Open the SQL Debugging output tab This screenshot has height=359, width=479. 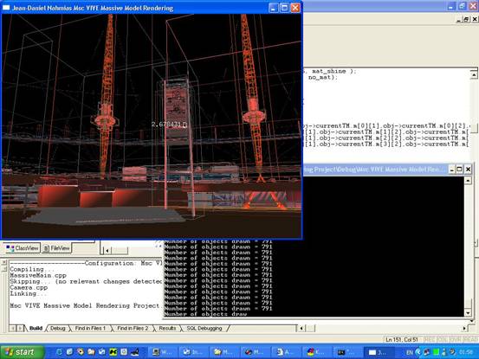pyautogui.click(x=204, y=328)
